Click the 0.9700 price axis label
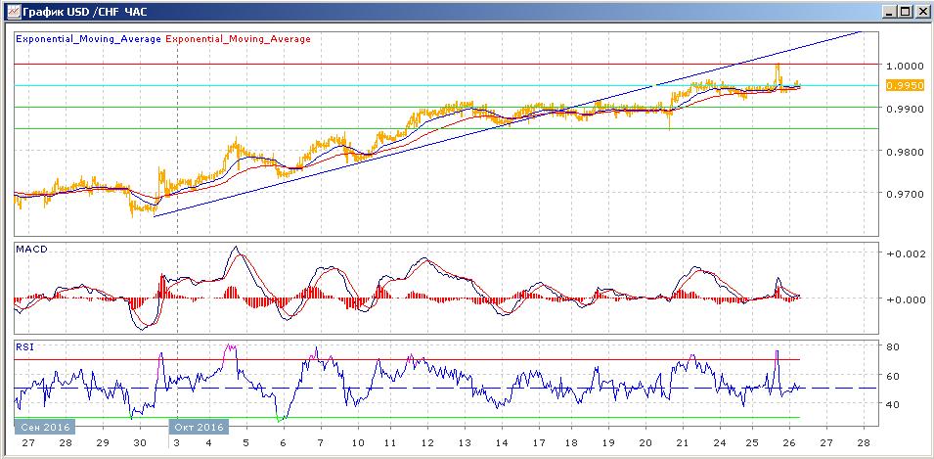 [905, 194]
